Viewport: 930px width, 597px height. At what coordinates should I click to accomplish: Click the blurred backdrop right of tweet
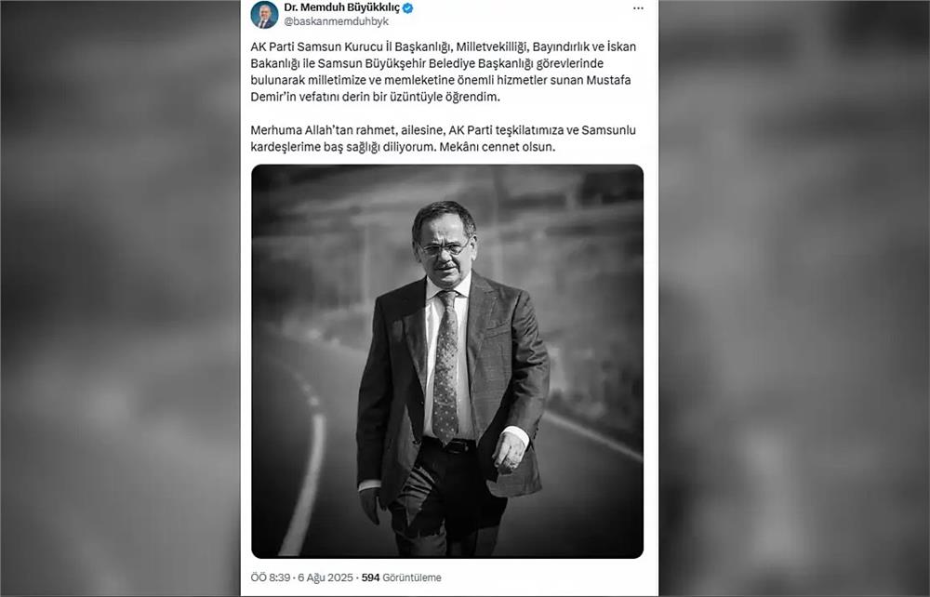point(794,298)
